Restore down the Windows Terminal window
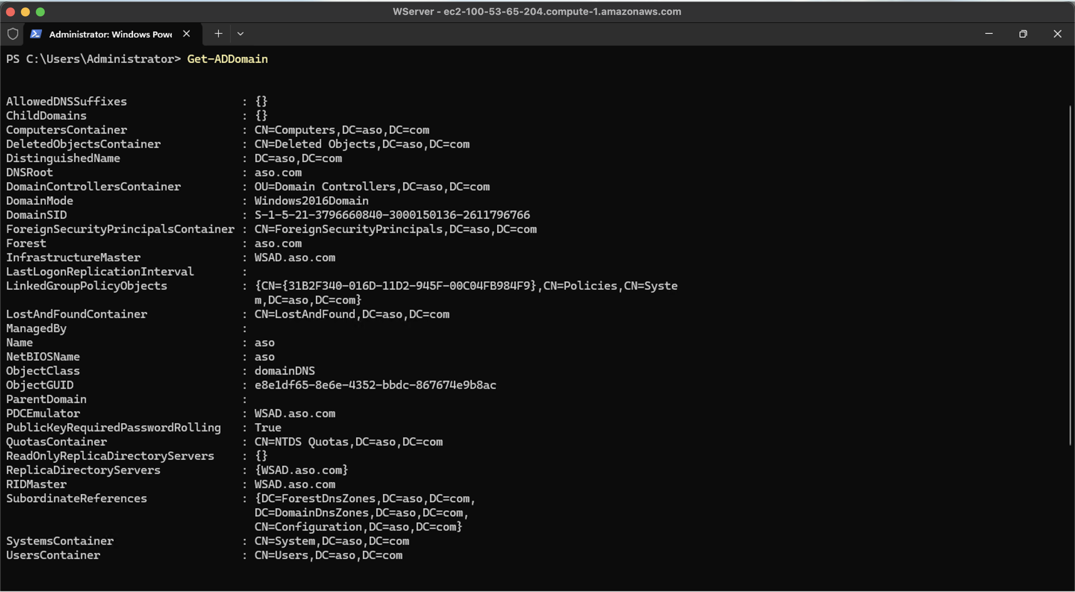Screen dimensions: 1075x592 pos(1023,34)
